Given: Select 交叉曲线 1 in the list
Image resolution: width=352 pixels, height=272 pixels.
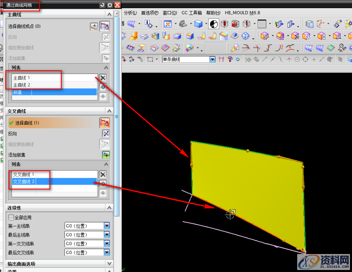Looking at the screenshot, I should pos(24,174).
